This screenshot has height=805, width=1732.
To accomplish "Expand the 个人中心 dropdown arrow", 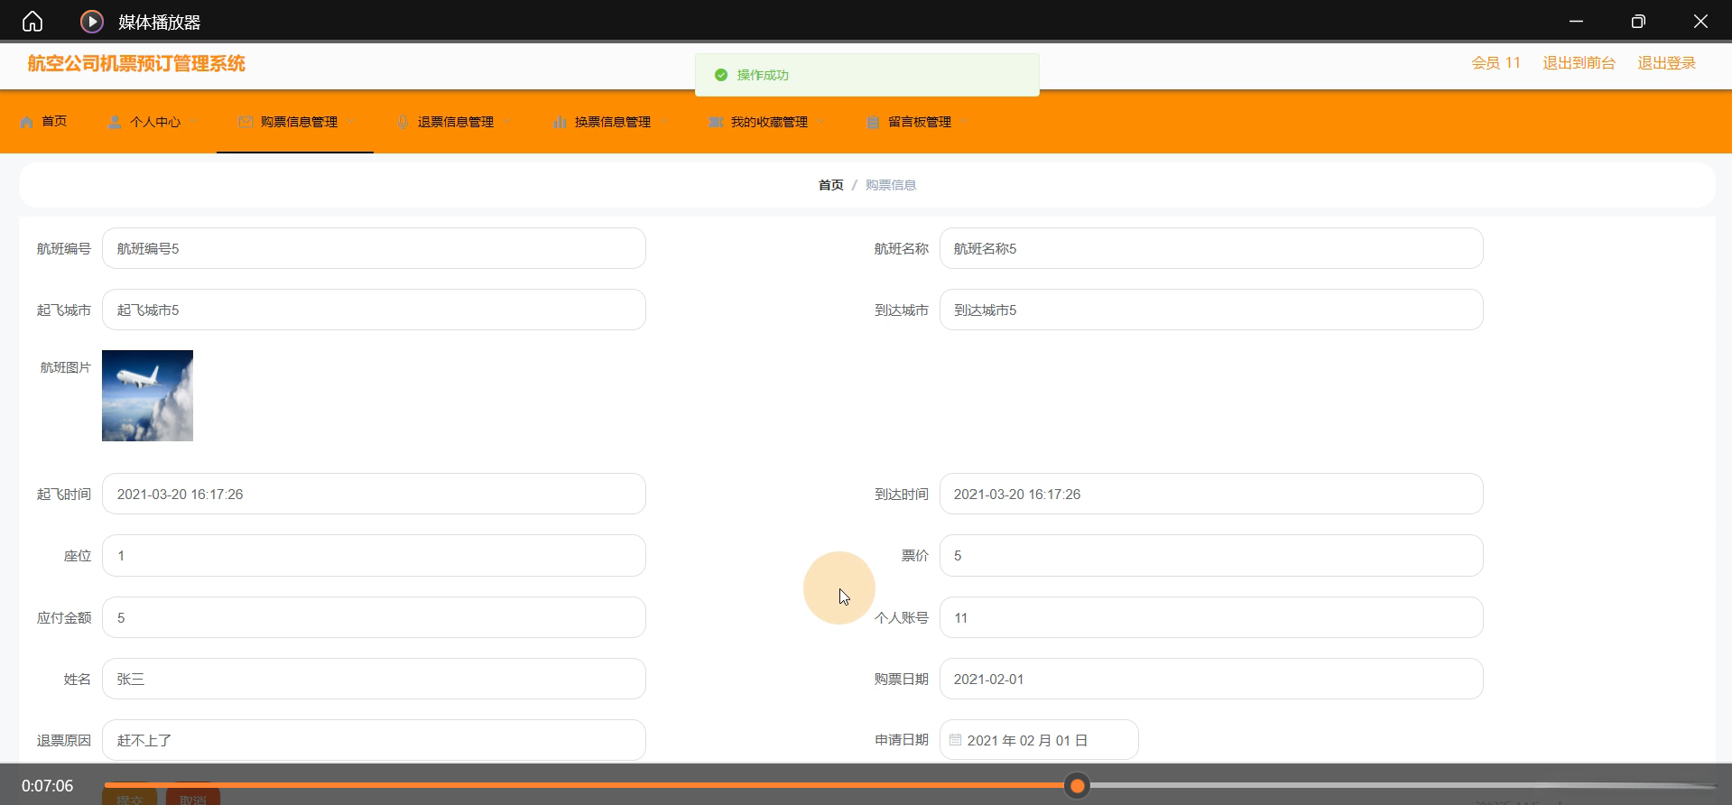I will 194,122.
